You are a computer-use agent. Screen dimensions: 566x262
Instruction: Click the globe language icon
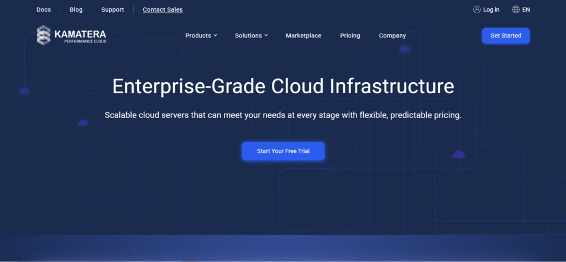pos(516,9)
